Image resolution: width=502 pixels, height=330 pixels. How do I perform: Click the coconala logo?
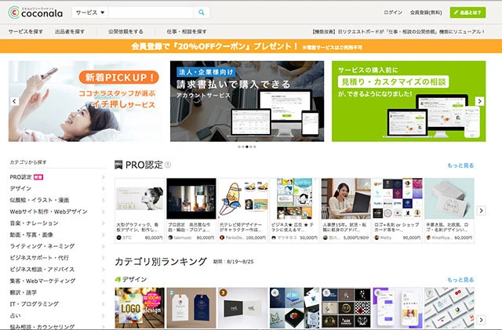[x=35, y=13]
